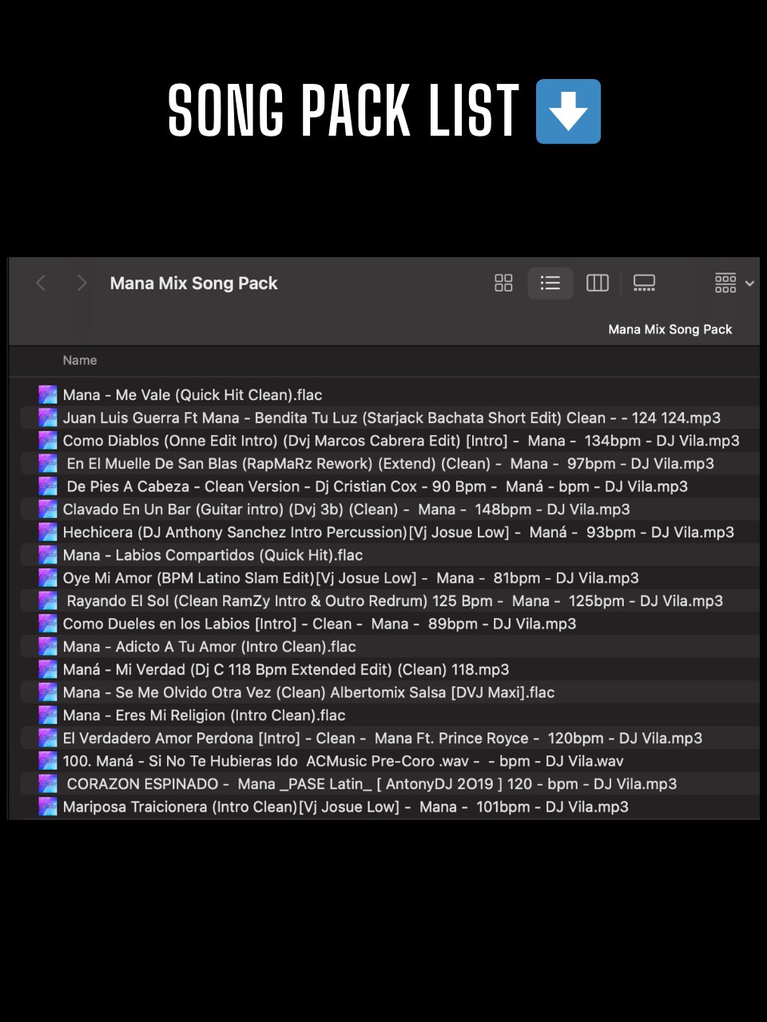
Task: Click the file icon of Bendita Tu Luz
Action: (x=48, y=418)
